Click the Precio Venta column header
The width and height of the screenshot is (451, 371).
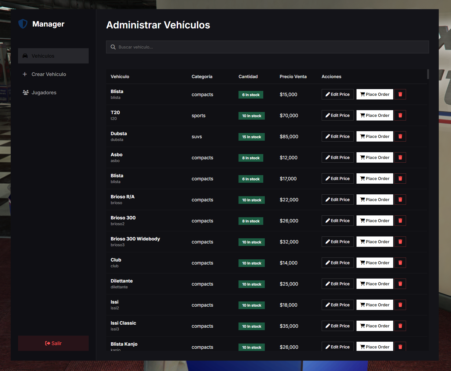[293, 77]
